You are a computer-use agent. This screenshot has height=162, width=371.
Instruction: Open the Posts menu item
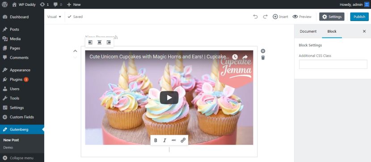(22, 30)
